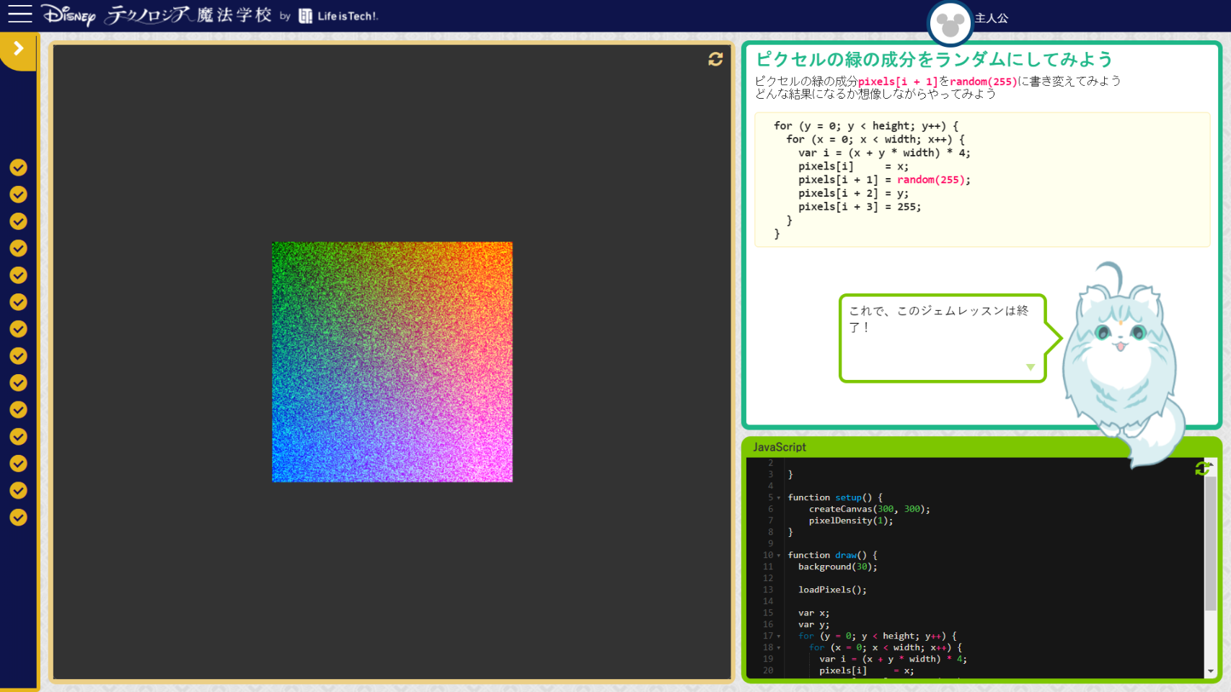The width and height of the screenshot is (1231, 692).
Task: Reset the code editor using its refresh icon
Action: [1201, 469]
